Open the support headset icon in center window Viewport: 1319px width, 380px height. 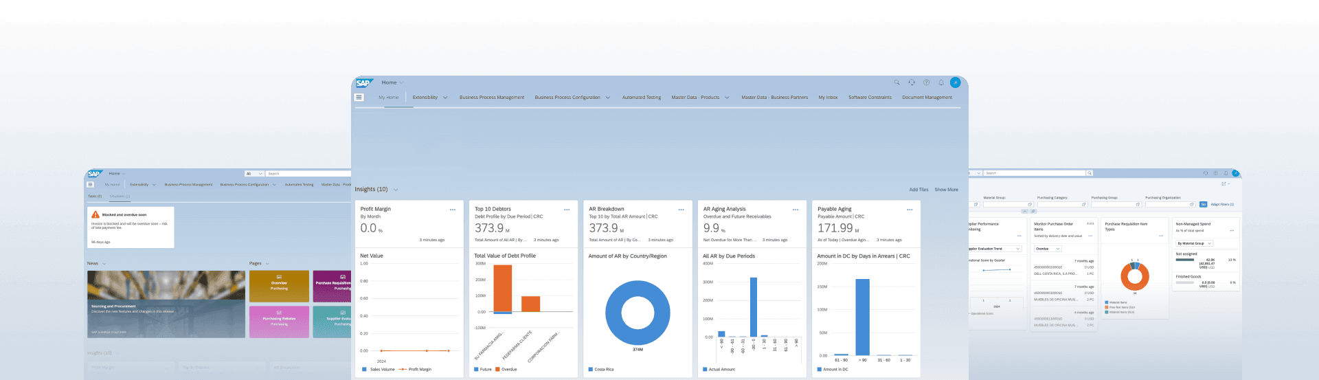(912, 82)
